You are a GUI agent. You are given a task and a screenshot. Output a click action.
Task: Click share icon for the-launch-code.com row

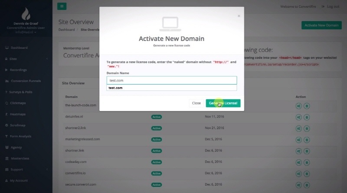298,106
